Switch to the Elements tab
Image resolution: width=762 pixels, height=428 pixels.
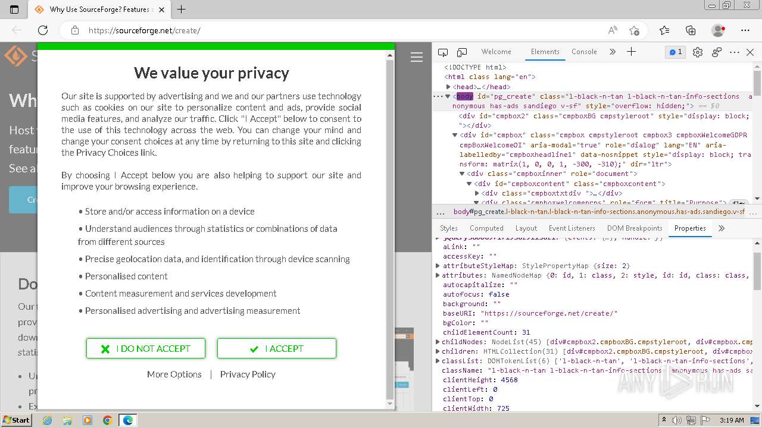coord(545,52)
